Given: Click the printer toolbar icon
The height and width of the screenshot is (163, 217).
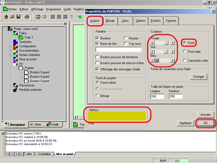Looking at the screenshot, I should point(27,17).
